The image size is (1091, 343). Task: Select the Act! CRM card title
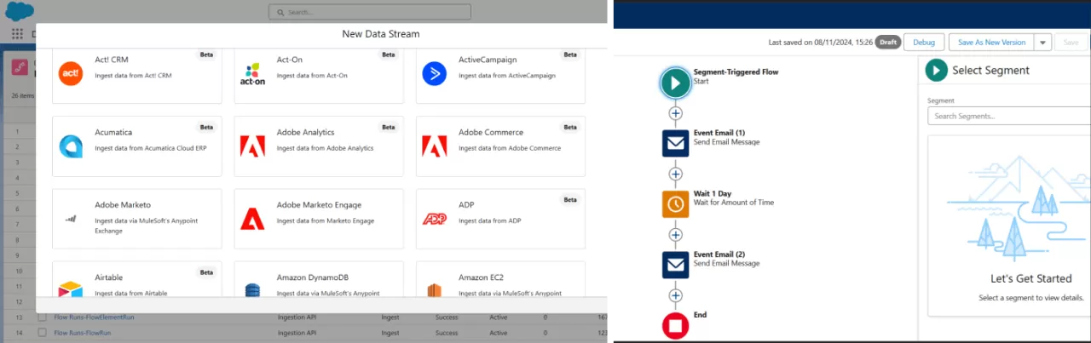click(113, 60)
